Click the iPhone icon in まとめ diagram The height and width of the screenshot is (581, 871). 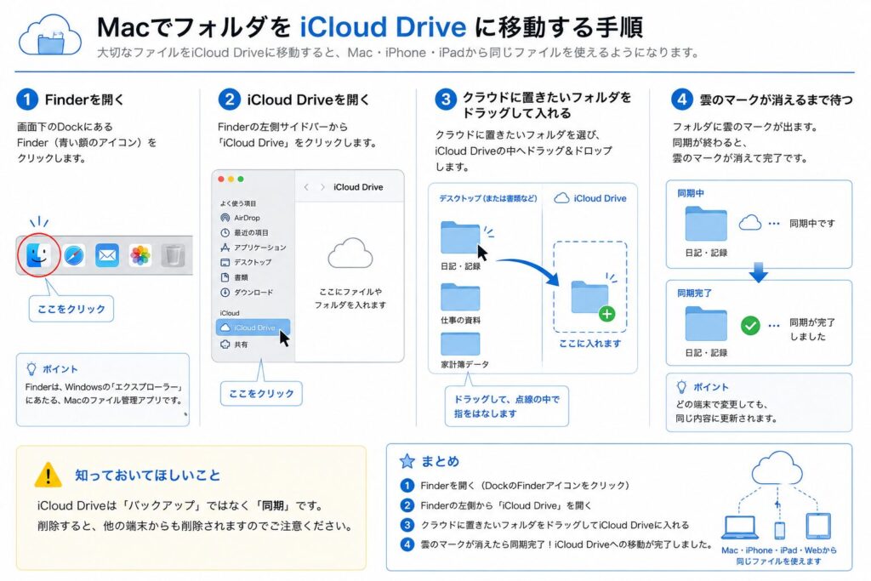[x=780, y=530]
